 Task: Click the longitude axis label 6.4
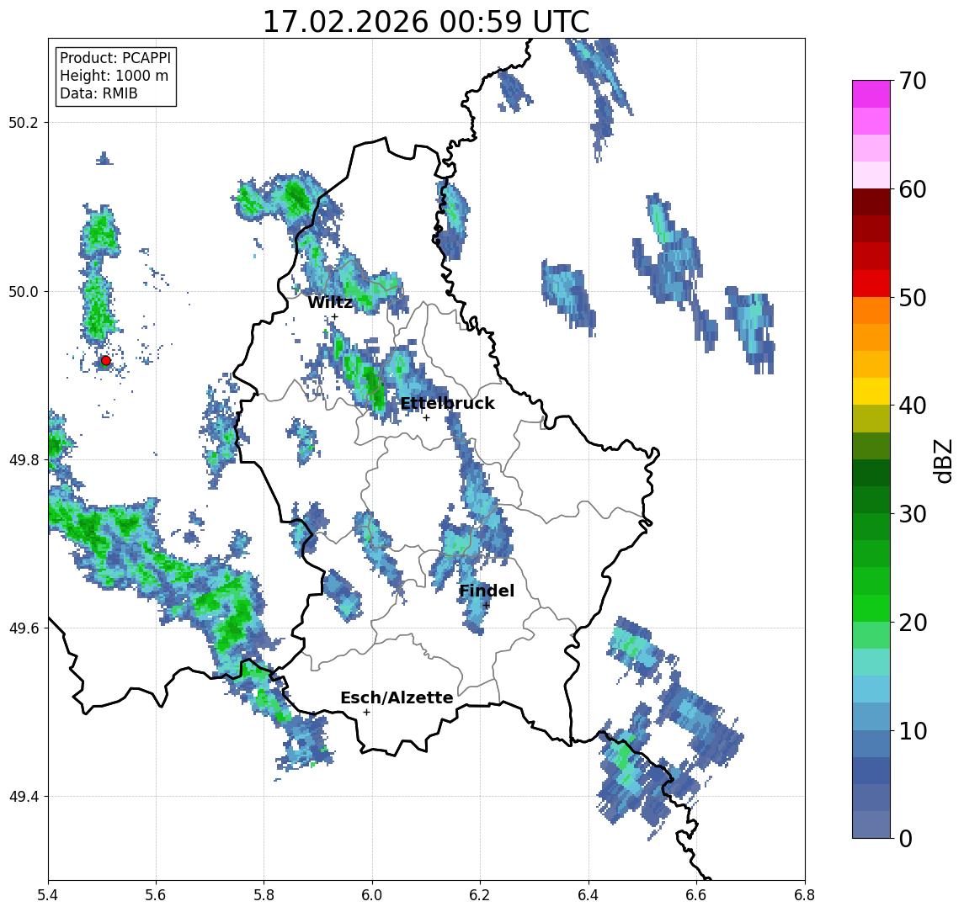click(x=589, y=895)
